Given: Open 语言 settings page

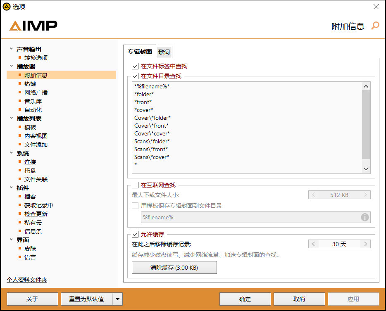Looking at the screenshot, I should tap(30, 257).
